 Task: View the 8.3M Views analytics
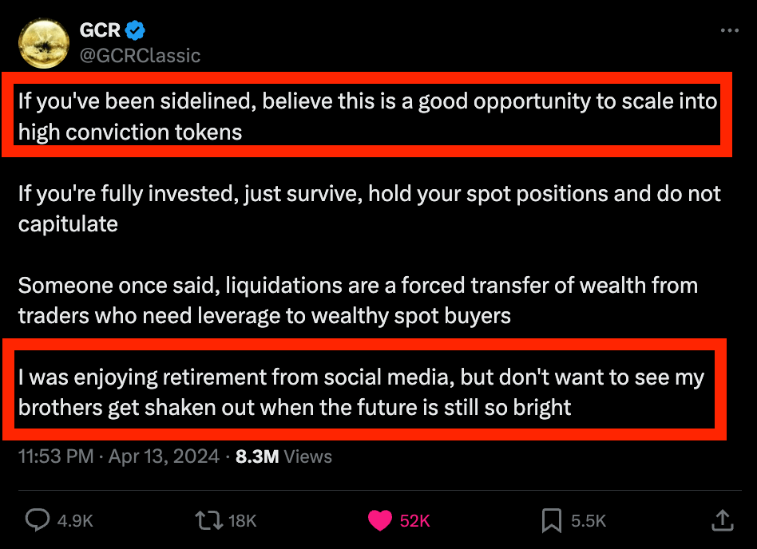tap(283, 456)
